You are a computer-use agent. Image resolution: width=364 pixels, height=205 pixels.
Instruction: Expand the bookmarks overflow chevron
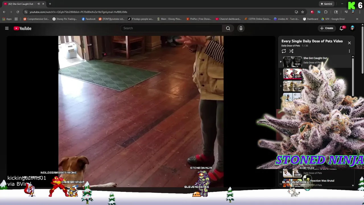357,19
